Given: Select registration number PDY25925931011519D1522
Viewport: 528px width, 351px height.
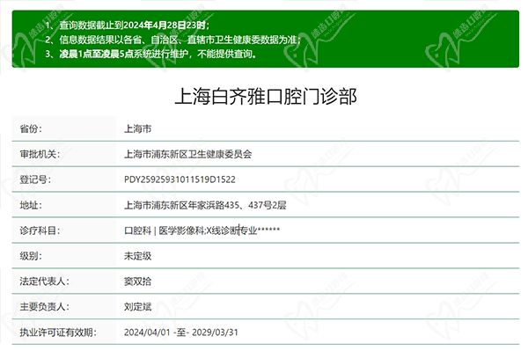Looking at the screenshot, I should [x=180, y=179].
